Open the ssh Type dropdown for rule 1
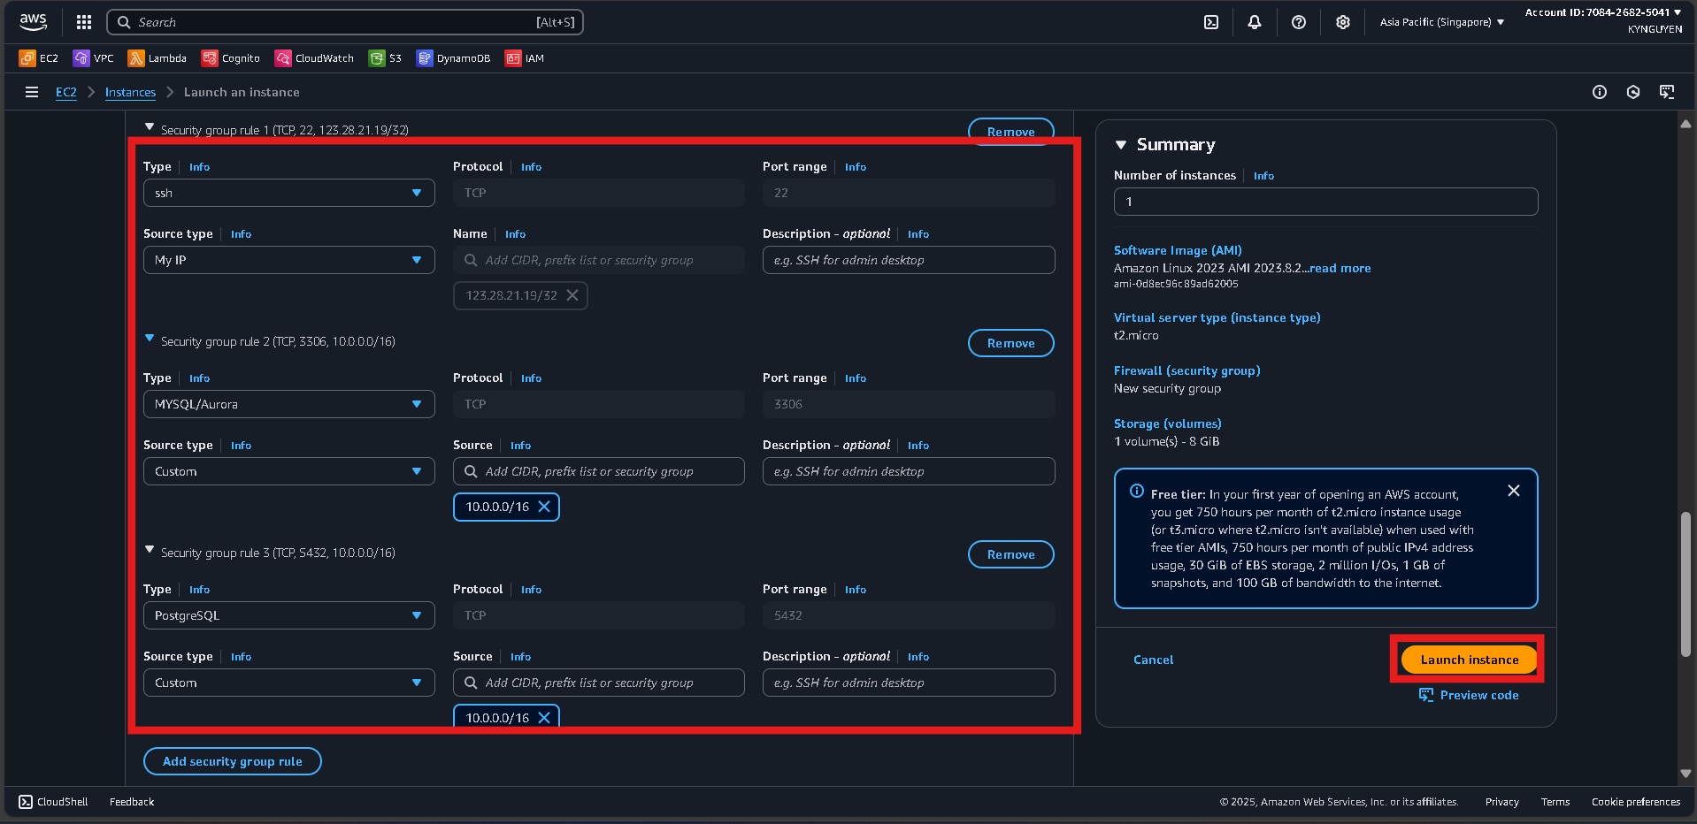The height and width of the screenshot is (824, 1697). click(288, 193)
